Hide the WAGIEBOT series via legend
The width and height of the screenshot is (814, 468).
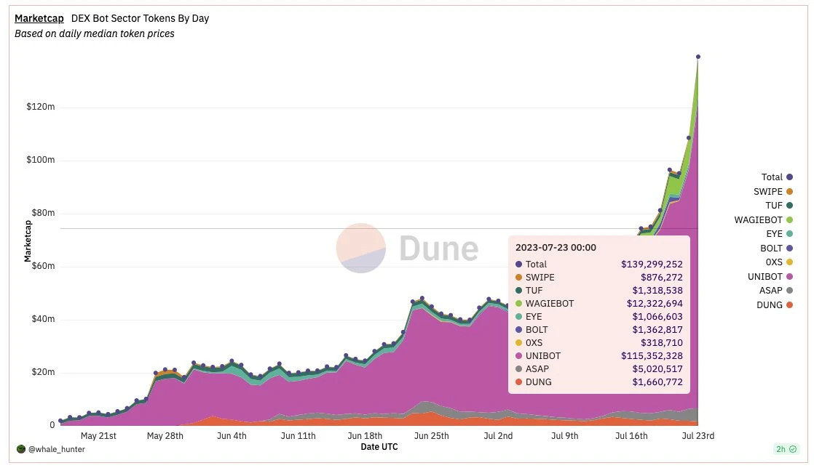tap(763, 220)
